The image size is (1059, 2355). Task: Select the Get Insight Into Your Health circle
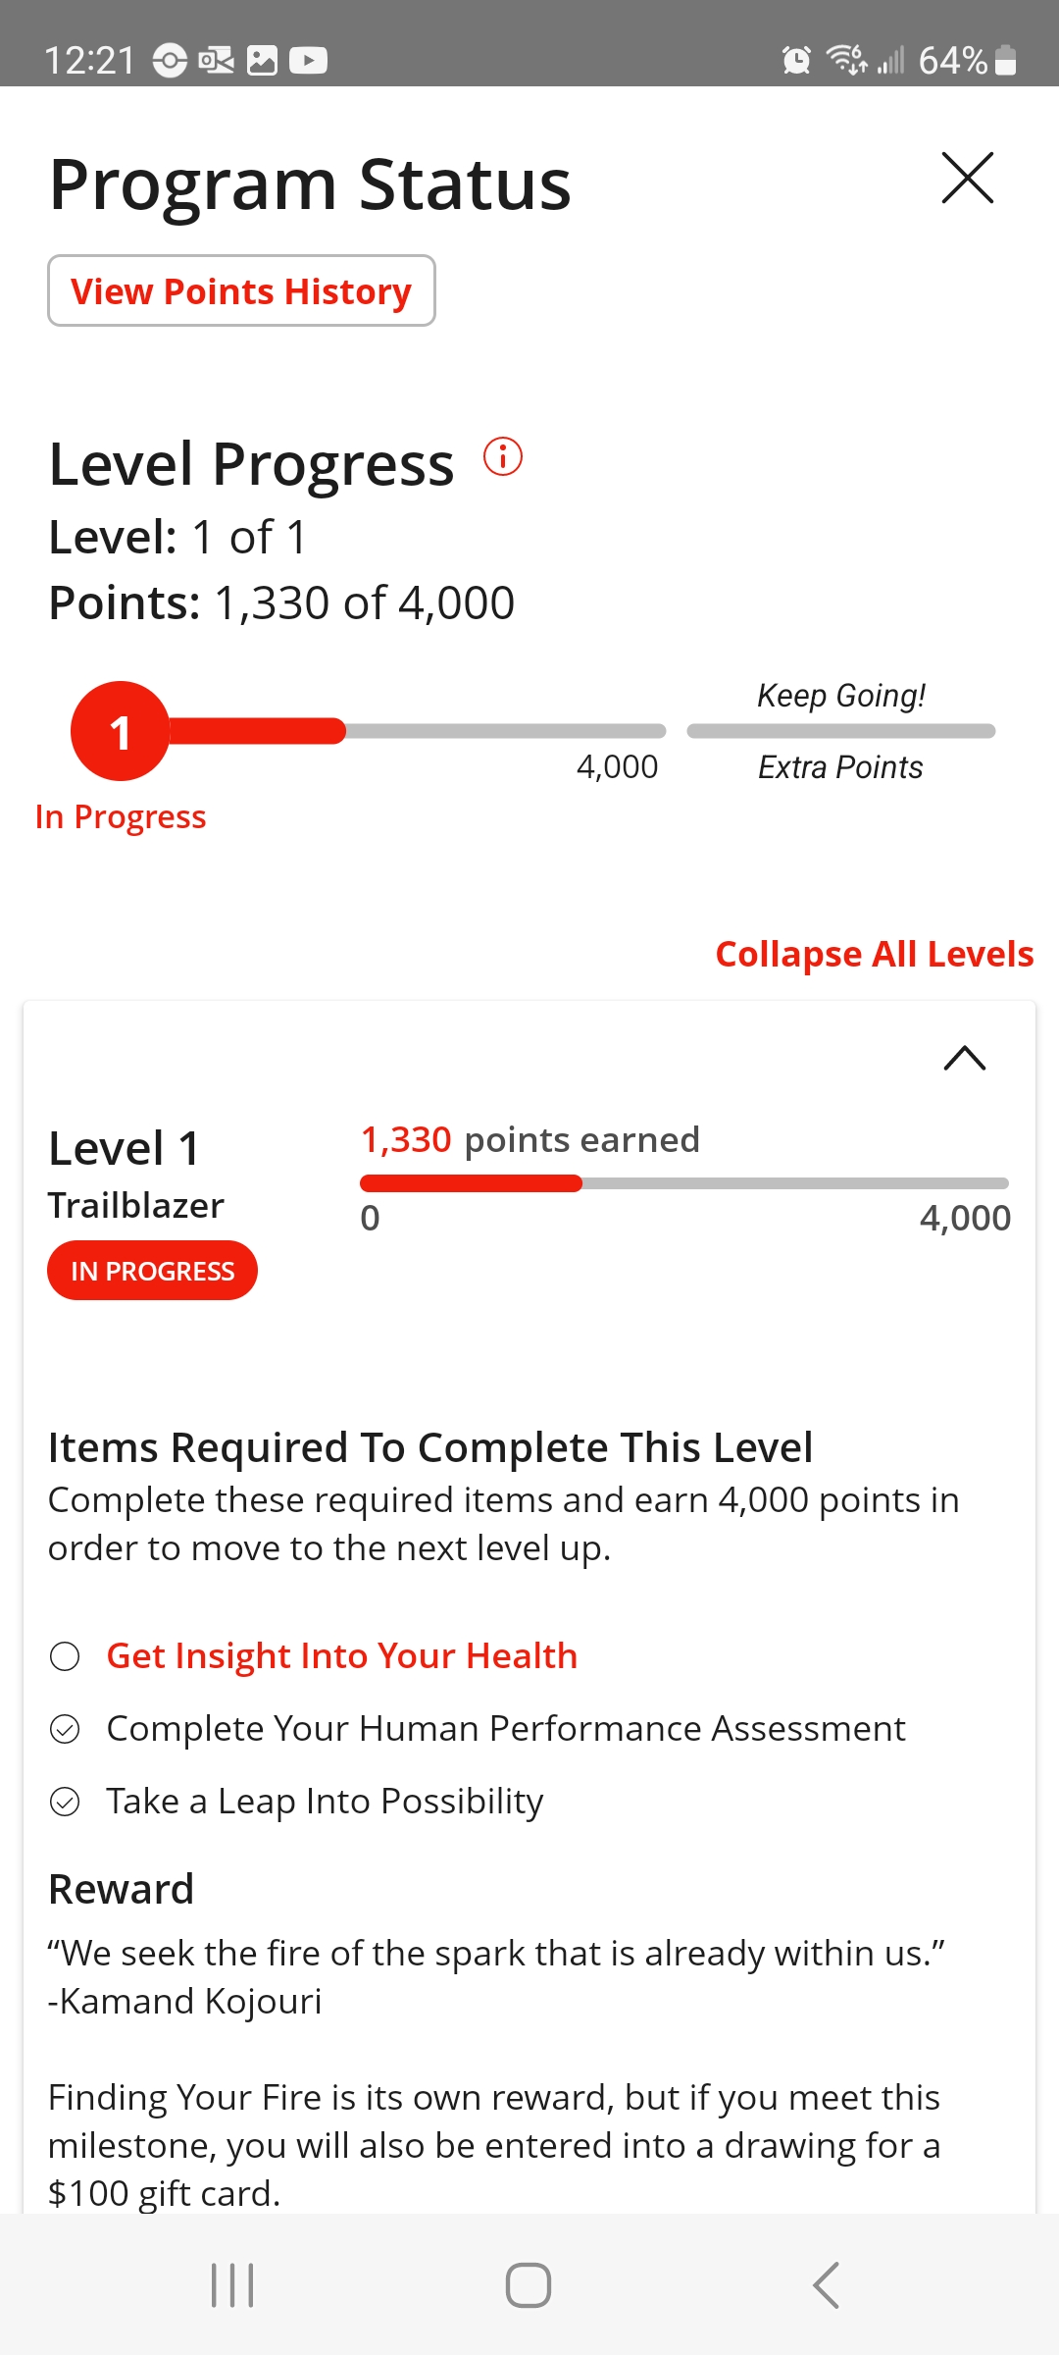[x=65, y=1656]
